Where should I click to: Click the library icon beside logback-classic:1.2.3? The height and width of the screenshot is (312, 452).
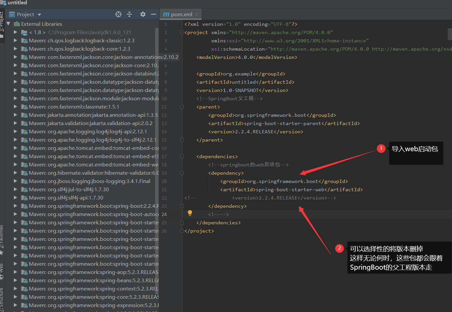coord(24,41)
